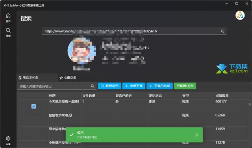Viewport: 252px width, 148px height.
Task: Go to the Home page in sidebar
Action: click(8, 18)
